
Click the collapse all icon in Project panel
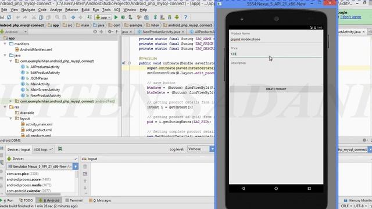pos(101,31)
